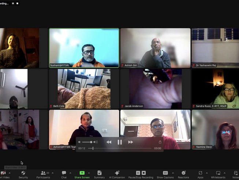The width and height of the screenshot is (239, 180).
Task: Select the Beth Cole video tile
Action: coord(84,89)
